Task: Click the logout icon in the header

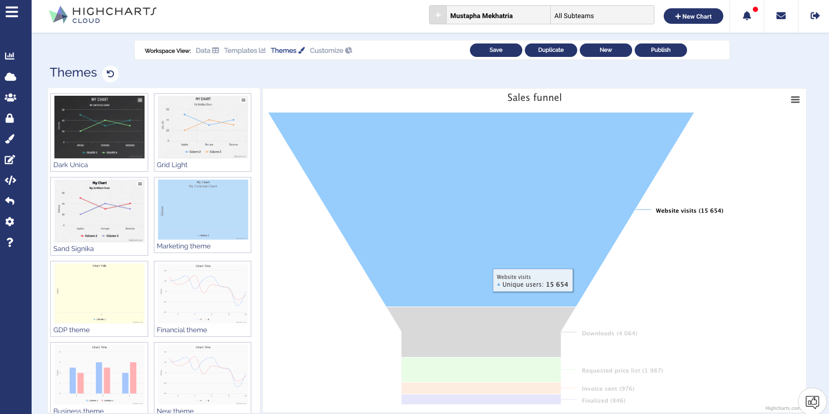Action: (x=815, y=16)
